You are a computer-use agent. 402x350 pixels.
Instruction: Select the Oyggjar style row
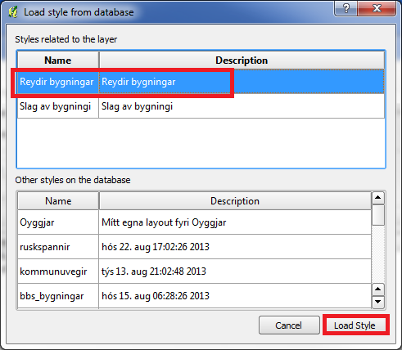click(x=194, y=222)
